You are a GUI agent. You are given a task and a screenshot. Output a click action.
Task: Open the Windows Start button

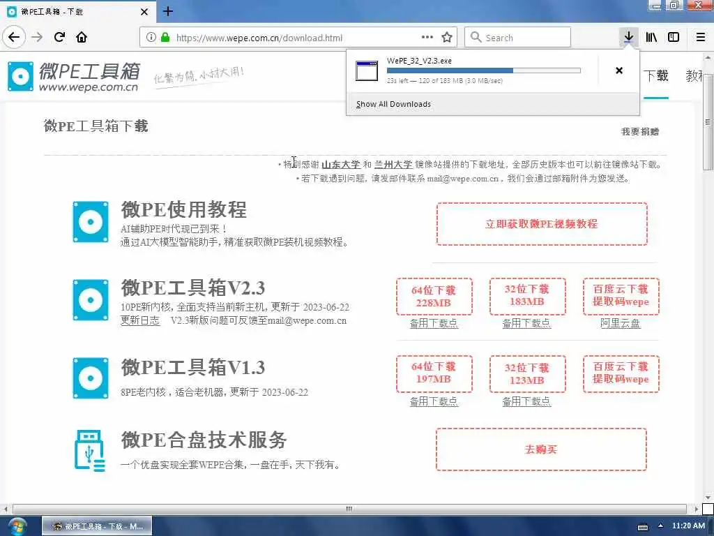click(x=17, y=526)
